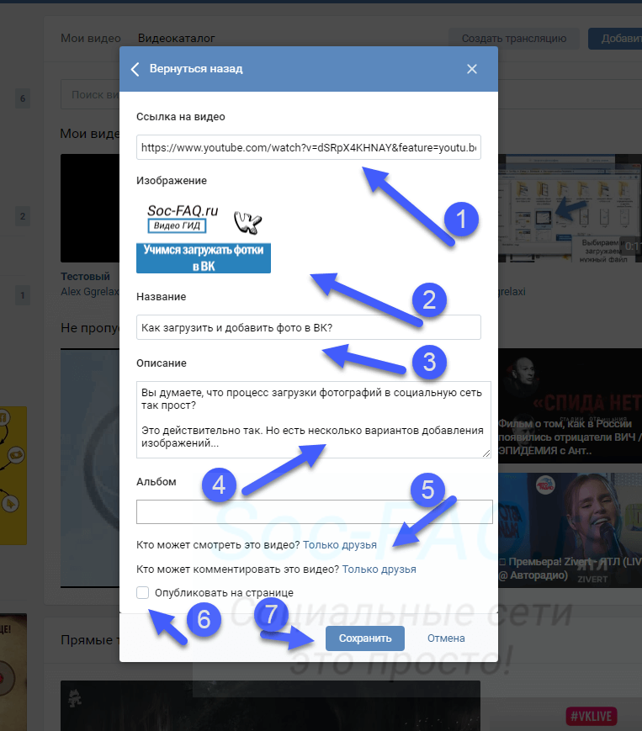
Task: Click the description textarea resize handle
Action: point(486,453)
